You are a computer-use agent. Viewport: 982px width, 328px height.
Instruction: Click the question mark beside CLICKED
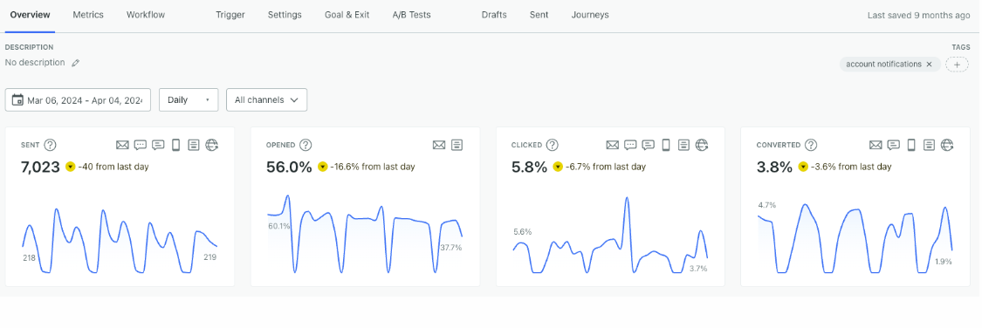pos(552,145)
